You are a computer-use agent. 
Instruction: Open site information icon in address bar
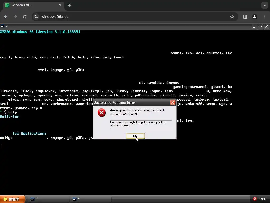coord(36,17)
